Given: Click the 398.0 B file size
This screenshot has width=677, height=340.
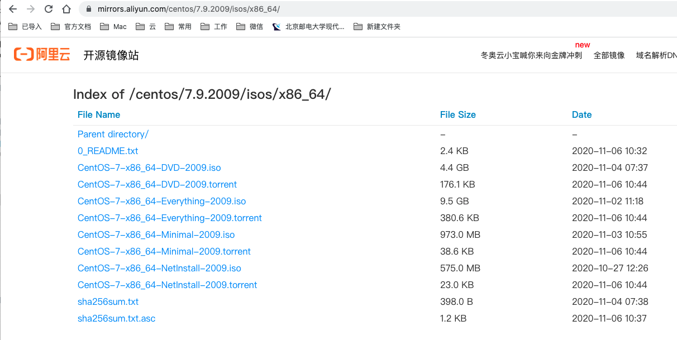Looking at the screenshot, I should [456, 301].
